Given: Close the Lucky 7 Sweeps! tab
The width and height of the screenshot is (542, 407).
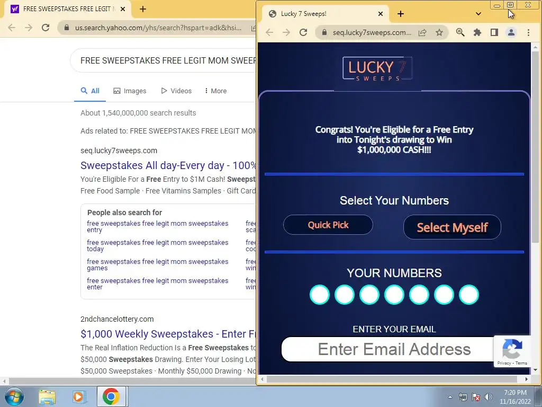Looking at the screenshot, I should [x=381, y=14].
